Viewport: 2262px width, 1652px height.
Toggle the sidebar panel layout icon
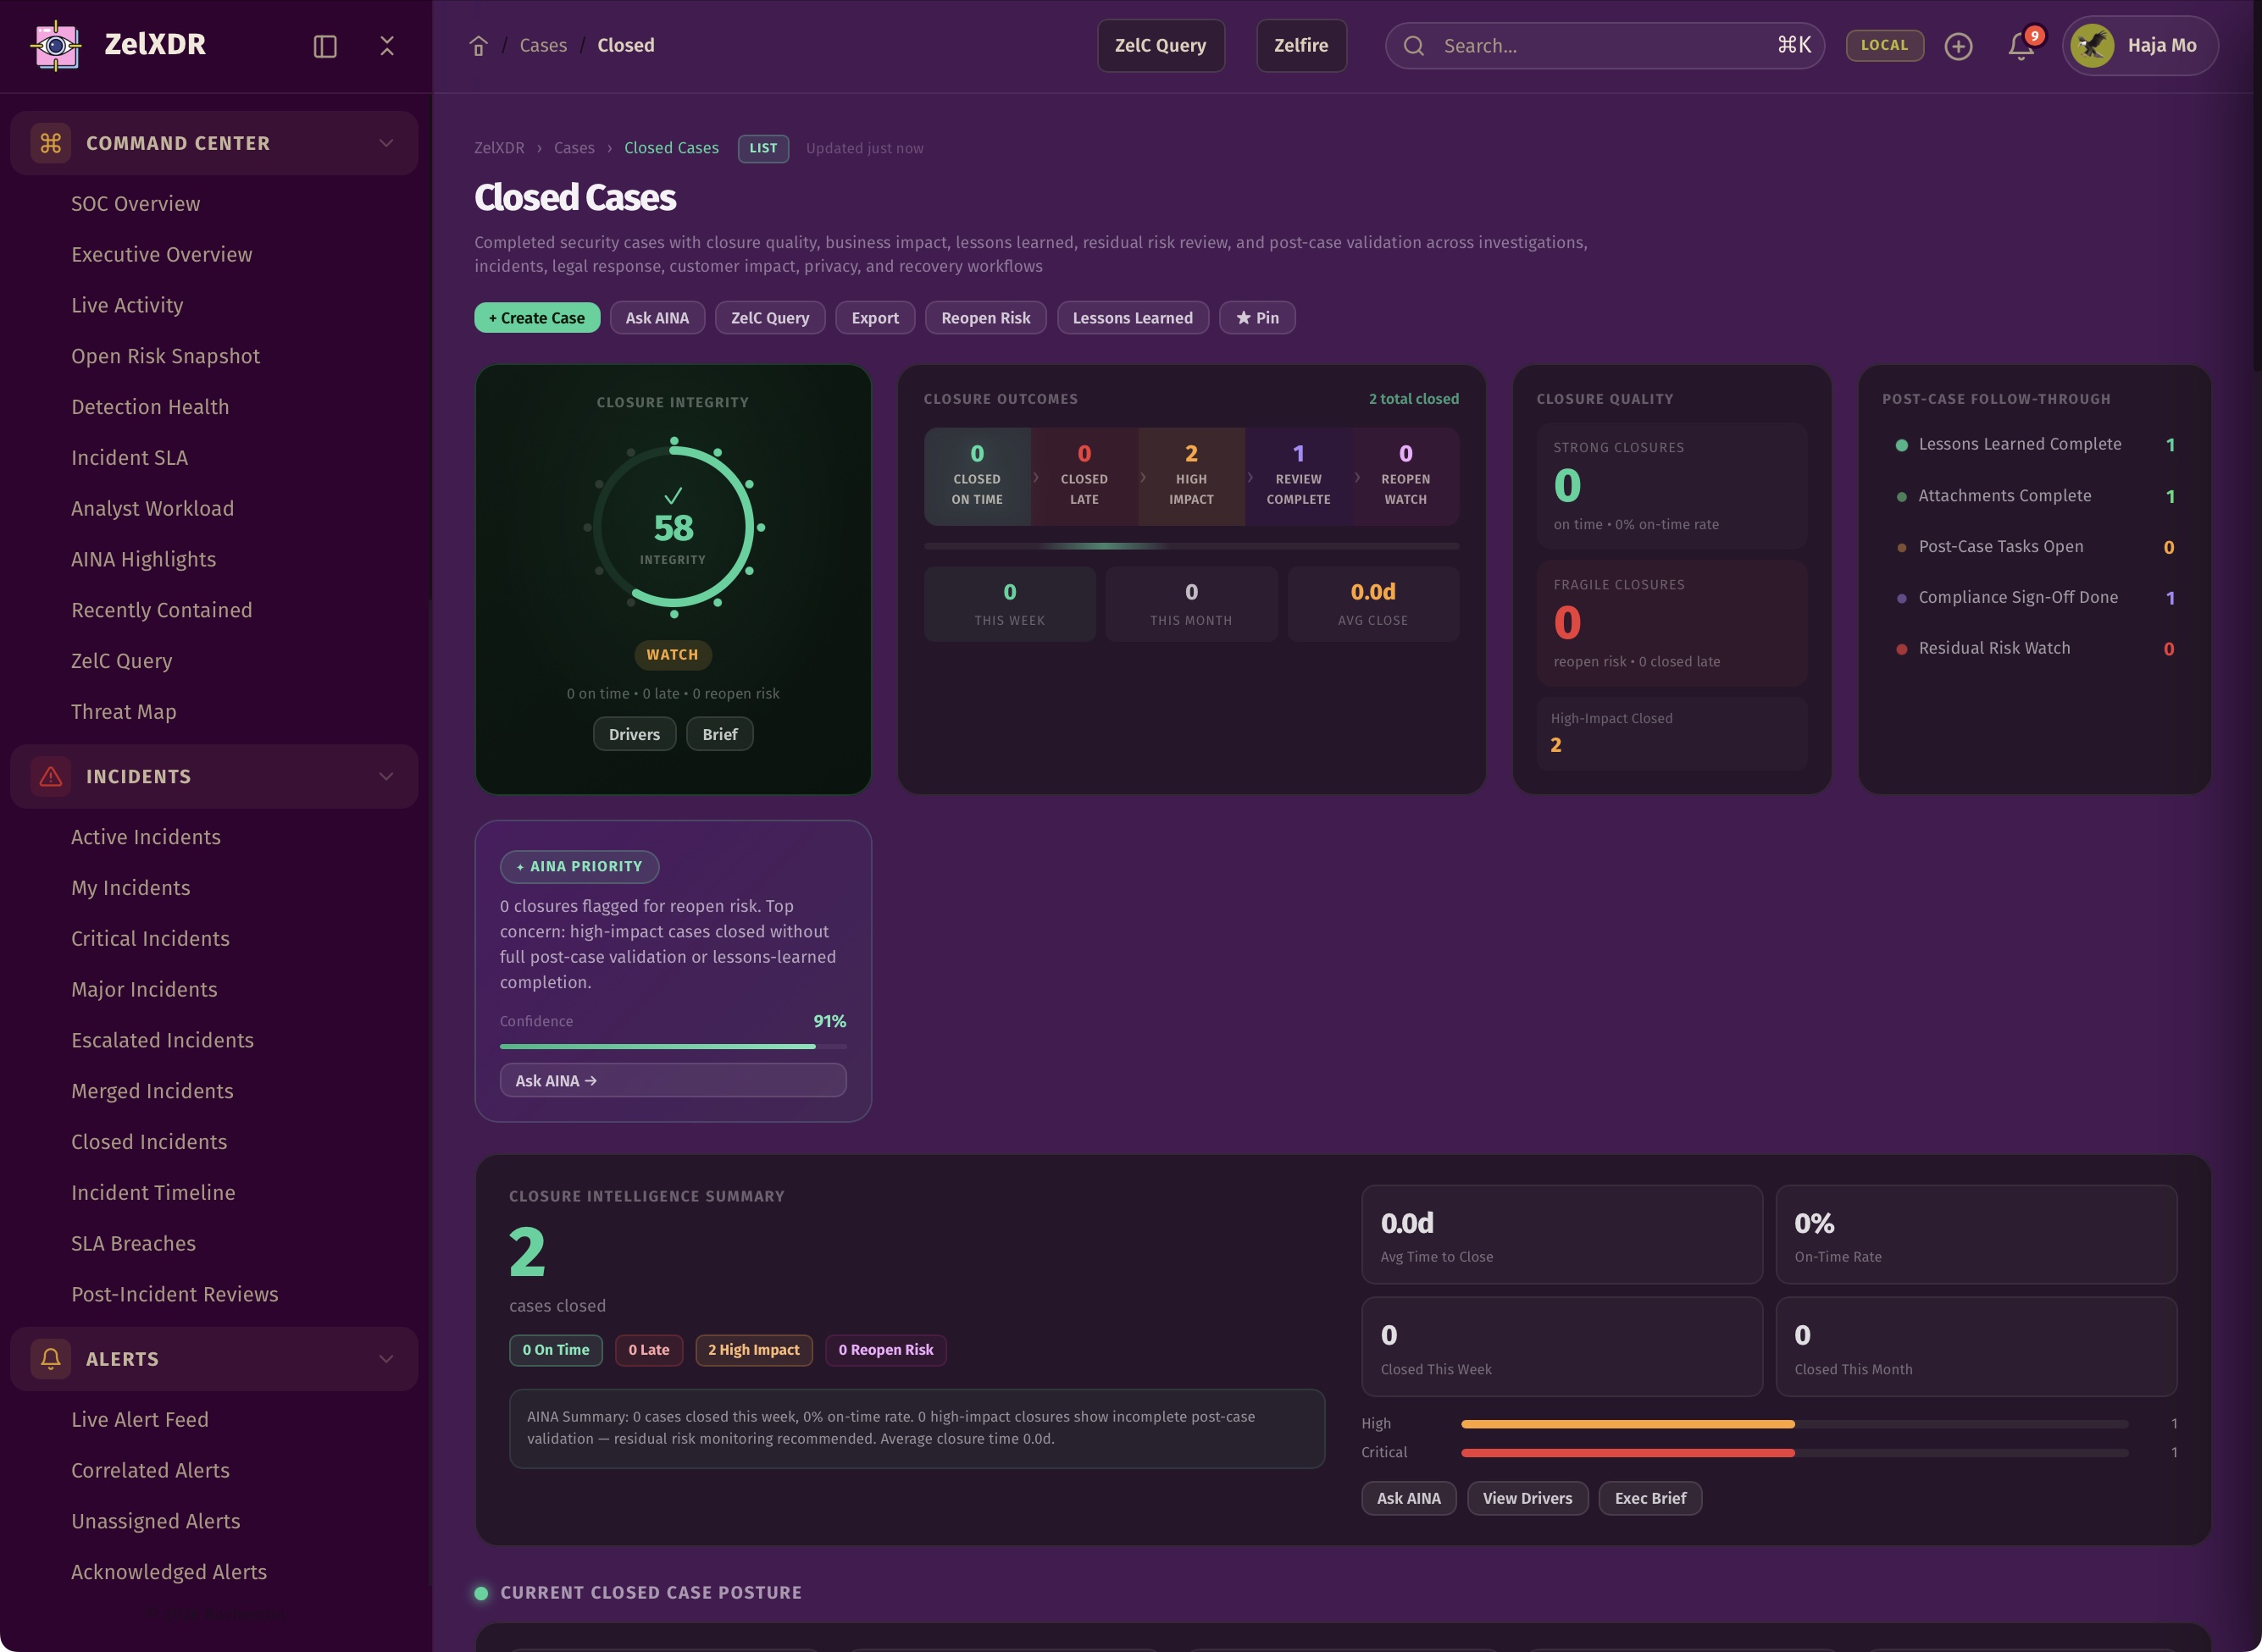[x=325, y=46]
